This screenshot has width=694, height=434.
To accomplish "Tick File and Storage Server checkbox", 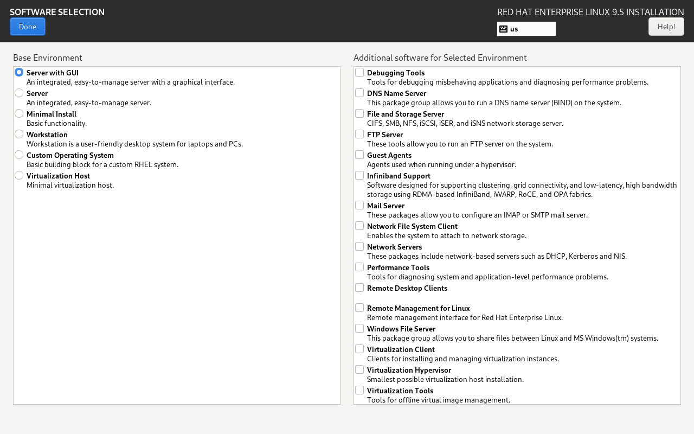I will coord(359,113).
